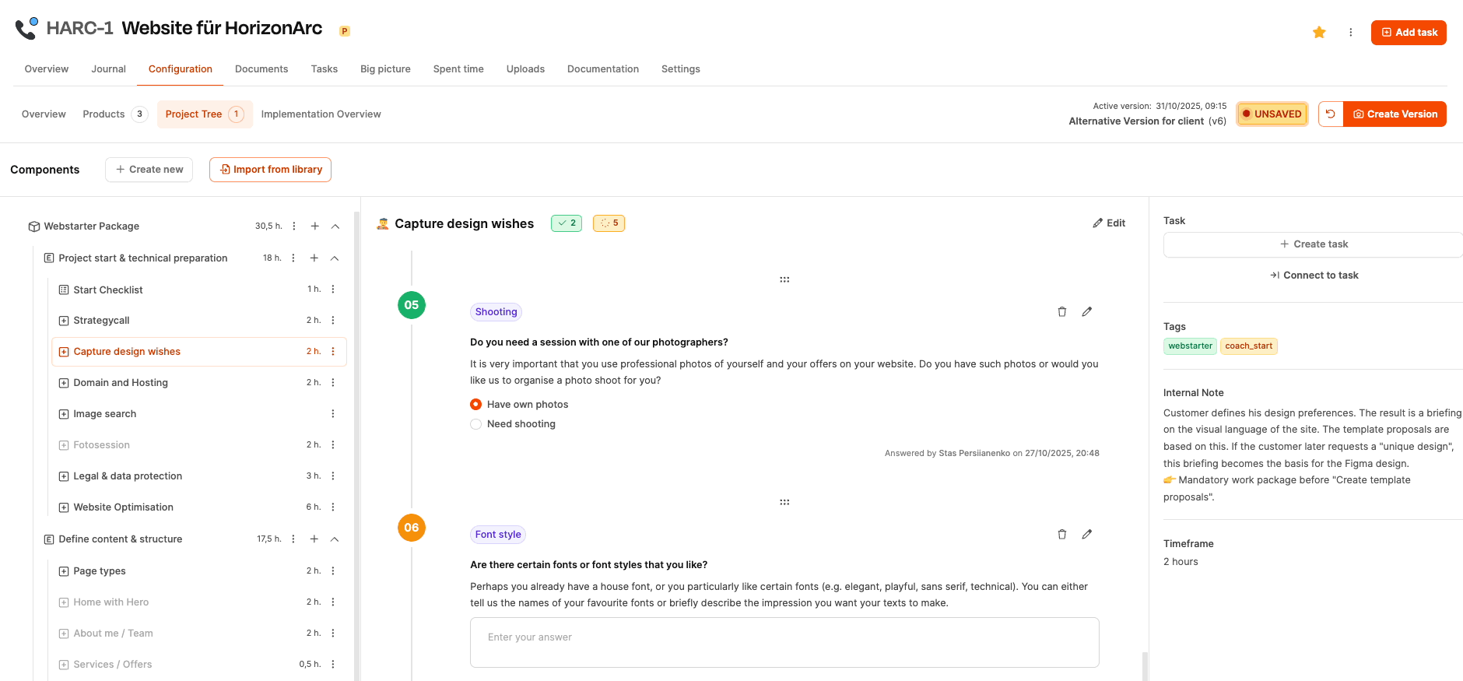
Task: Click the Import from library button
Action: pos(270,170)
